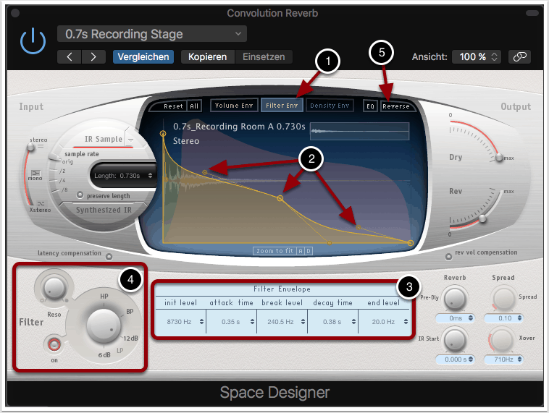Screen dimensions: 549x413
Task: Click the plugin power bypass icon
Action: click(x=33, y=43)
